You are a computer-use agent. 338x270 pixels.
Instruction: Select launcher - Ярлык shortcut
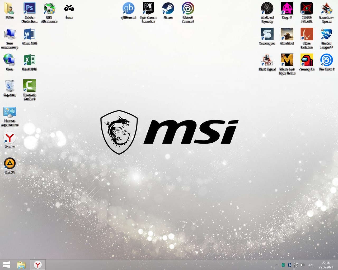pos(327,13)
